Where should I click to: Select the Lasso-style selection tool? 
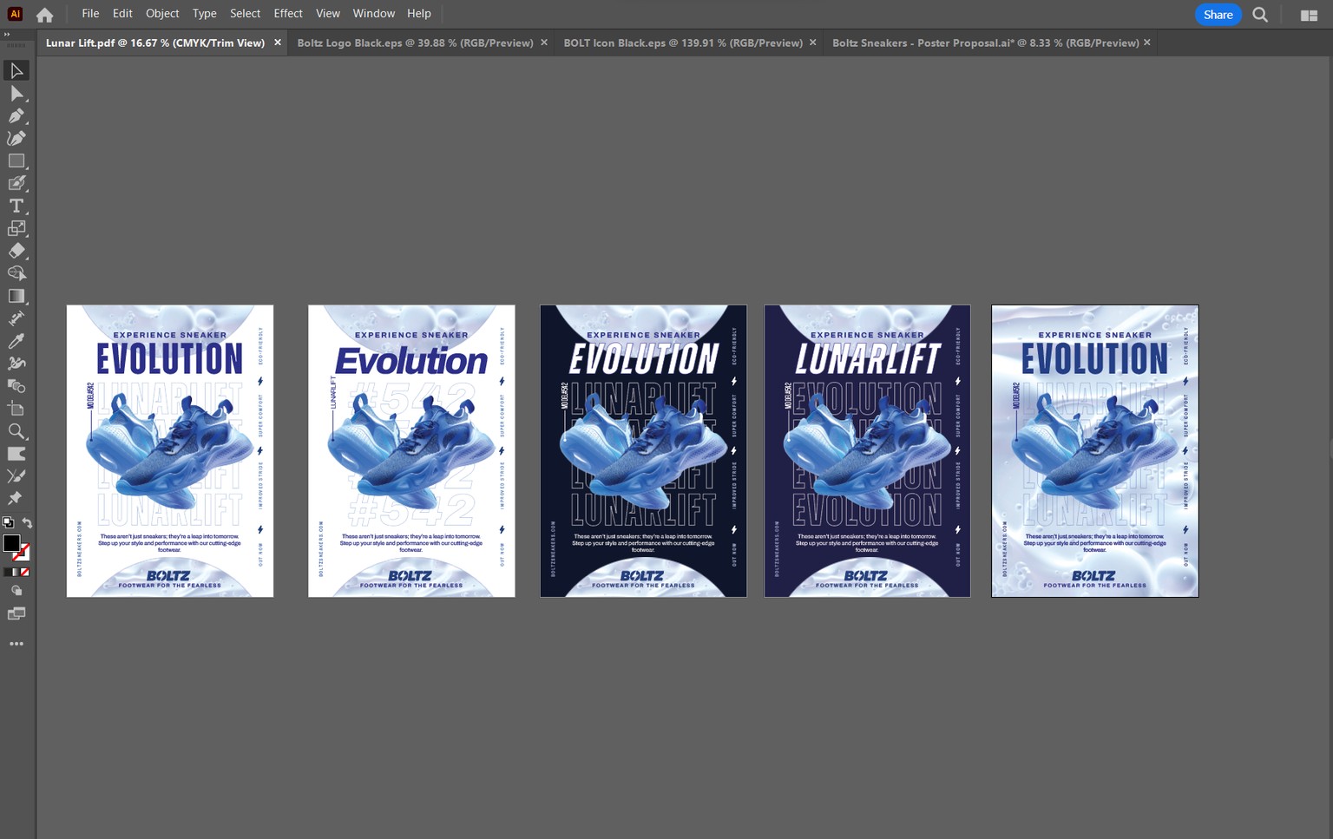pos(16,273)
